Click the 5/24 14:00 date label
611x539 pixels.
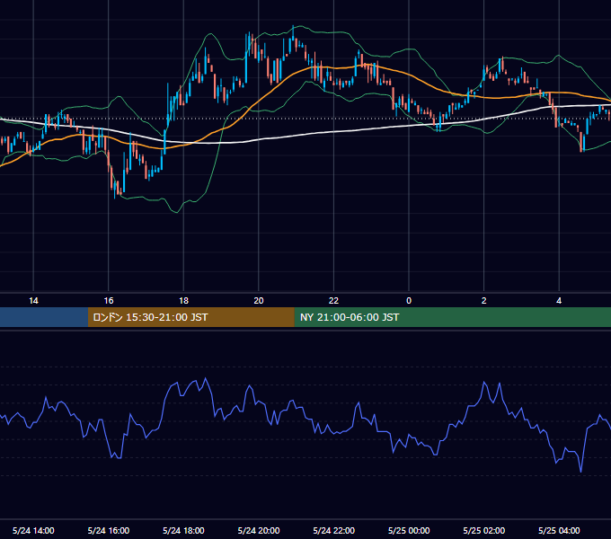pos(33,530)
